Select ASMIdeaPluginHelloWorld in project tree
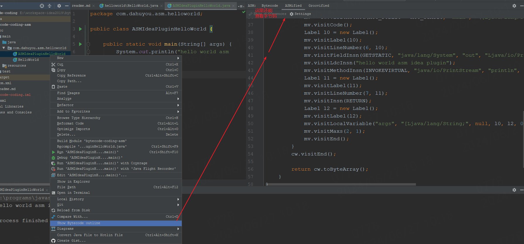Screen dimensions: 524x244 (x=42, y=54)
